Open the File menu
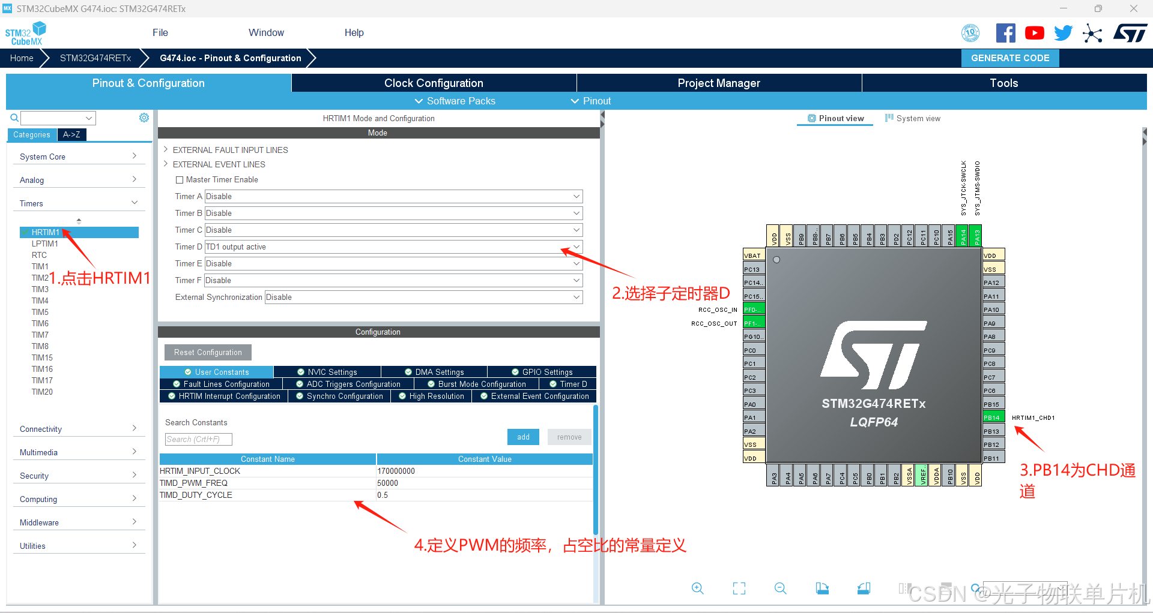This screenshot has width=1153, height=613. [160, 32]
